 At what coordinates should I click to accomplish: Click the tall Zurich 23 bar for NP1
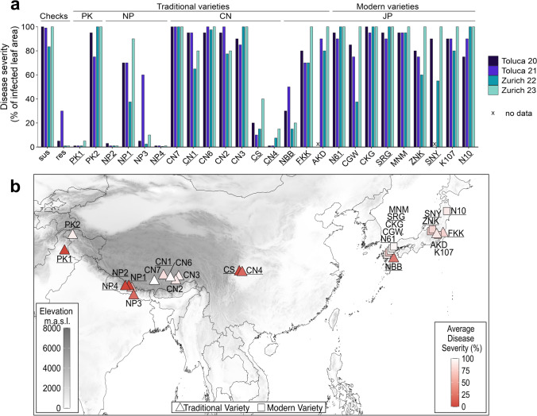(133, 93)
